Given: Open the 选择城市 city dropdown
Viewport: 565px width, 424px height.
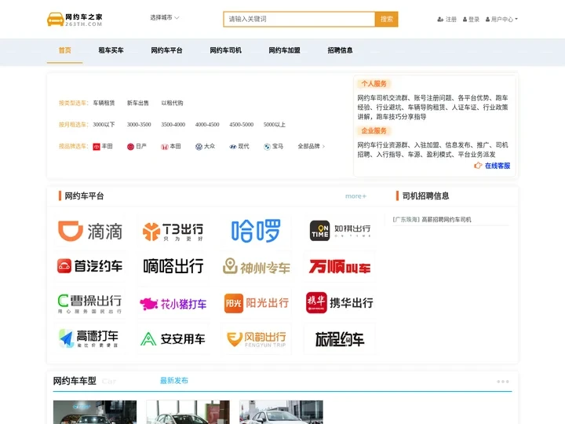Looking at the screenshot, I should click(x=164, y=17).
